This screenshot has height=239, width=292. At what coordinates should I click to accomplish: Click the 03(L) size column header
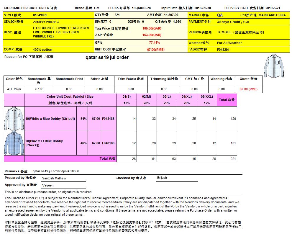point(166,96)
